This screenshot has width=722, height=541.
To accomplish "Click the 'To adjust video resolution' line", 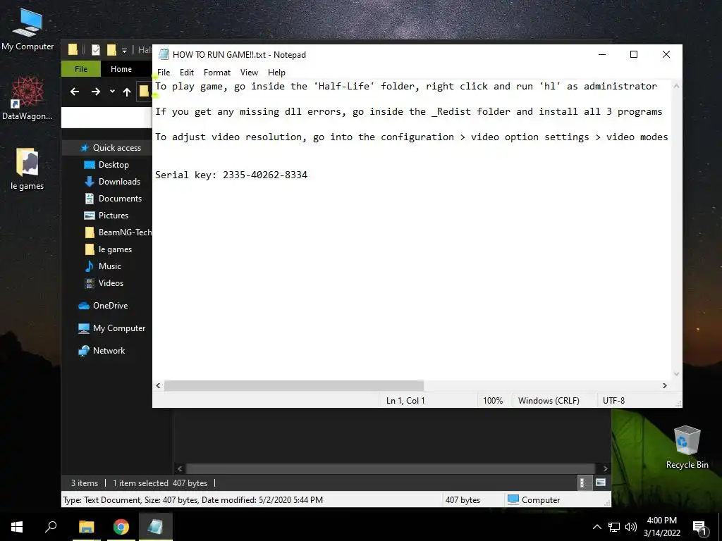I will (411, 137).
